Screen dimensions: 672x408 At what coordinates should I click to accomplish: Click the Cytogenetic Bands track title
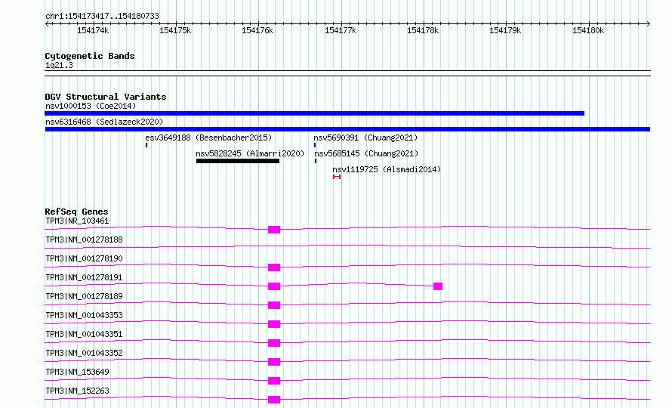(x=90, y=56)
